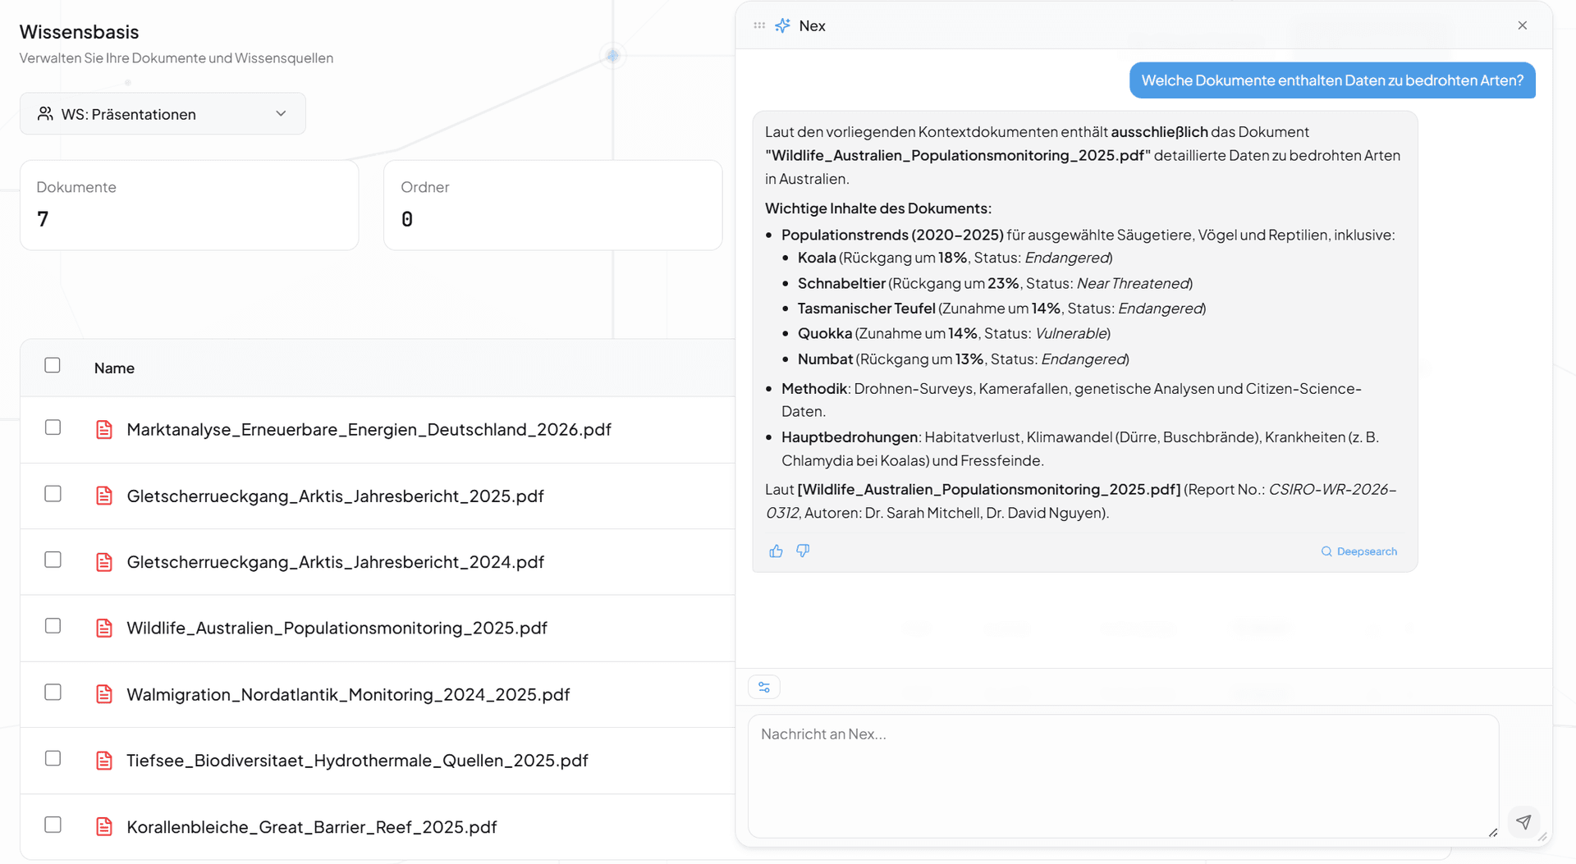Open Walmigration_Nordatlantik_Monitoring_2024_2025.pdf
The image size is (1576, 864).
pyautogui.click(x=348, y=694)
